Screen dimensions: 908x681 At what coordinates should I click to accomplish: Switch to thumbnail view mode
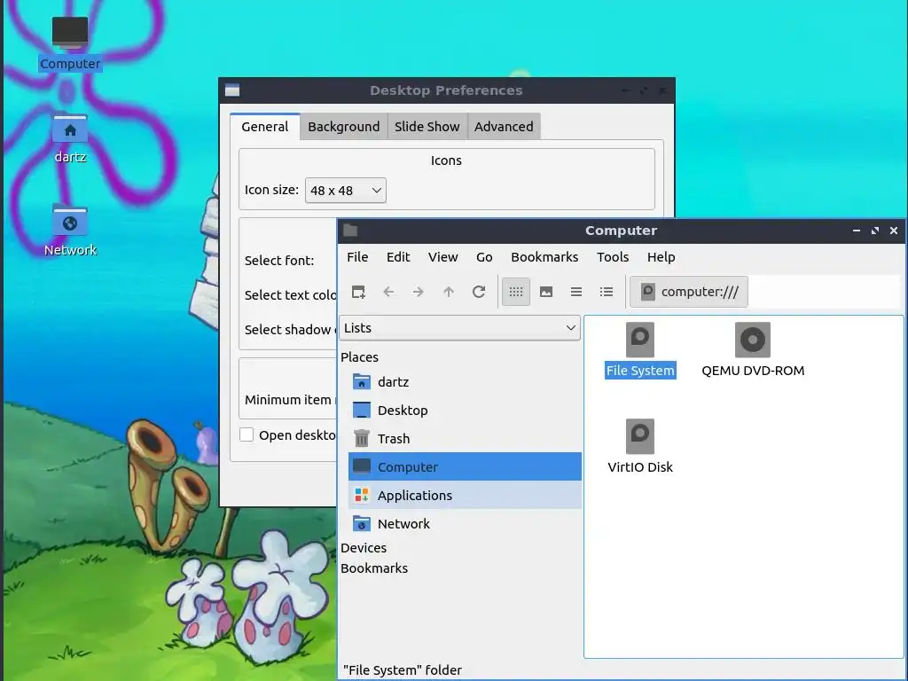pyautogui.click(x=546, y=292)
